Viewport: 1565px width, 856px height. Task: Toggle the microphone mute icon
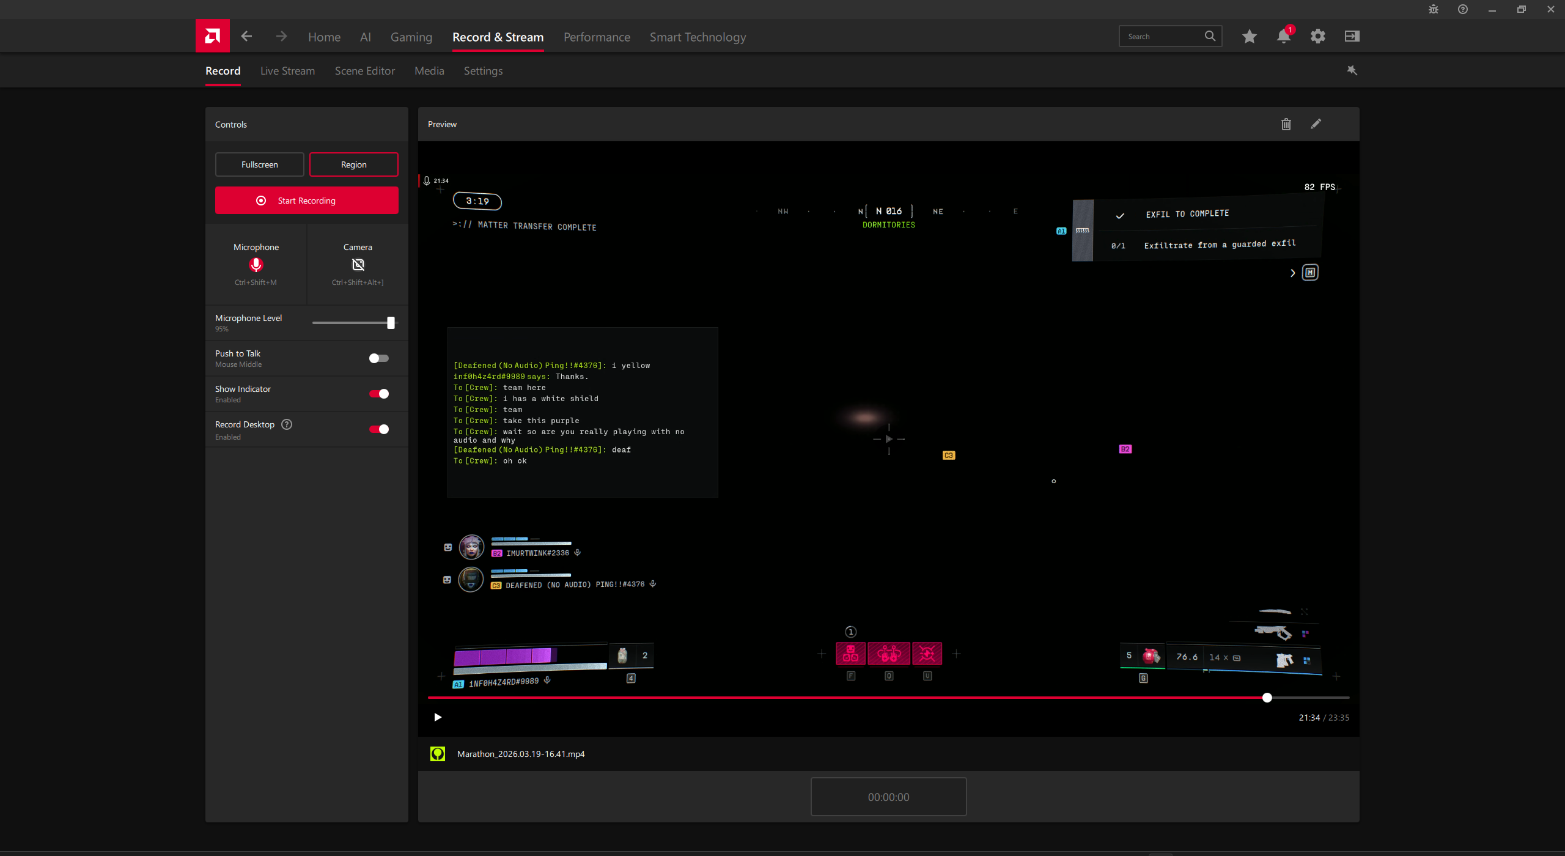pos(256,265)
